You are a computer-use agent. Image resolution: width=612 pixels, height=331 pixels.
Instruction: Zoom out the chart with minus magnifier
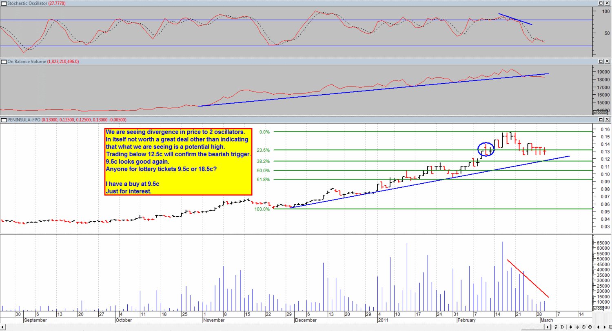pos(583,327)
